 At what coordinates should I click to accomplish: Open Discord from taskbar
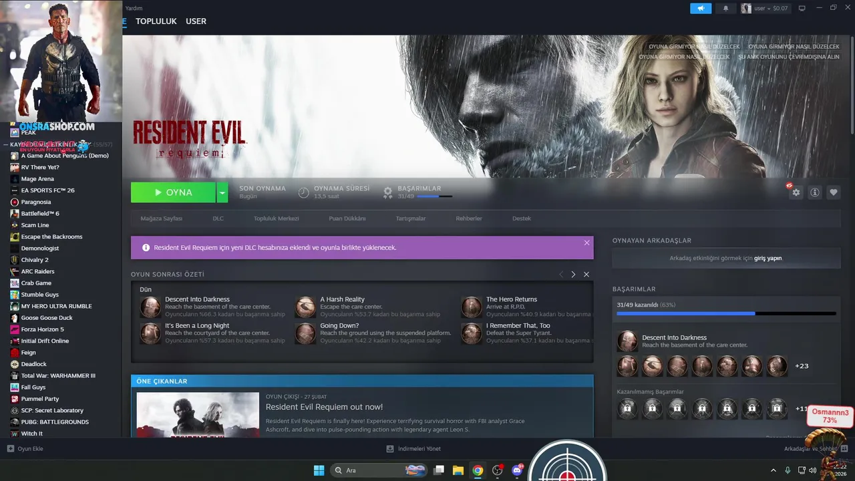click(x=517, y=470)
